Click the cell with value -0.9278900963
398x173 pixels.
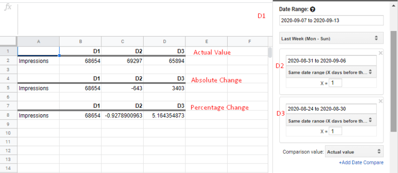click(x=122, y=116)
